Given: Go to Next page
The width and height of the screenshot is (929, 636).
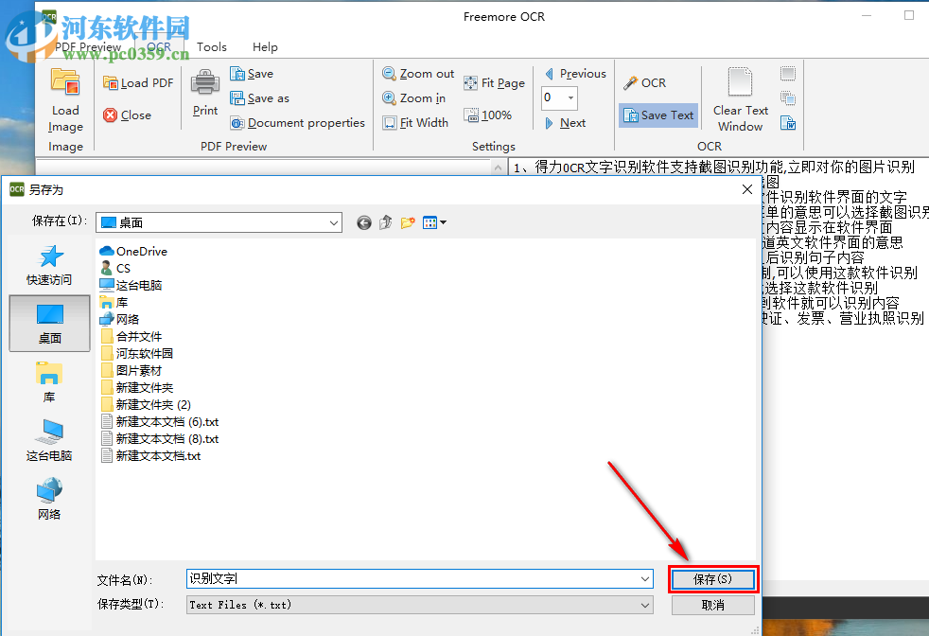Looking at the screenshot, I should (x=565, y=123).
